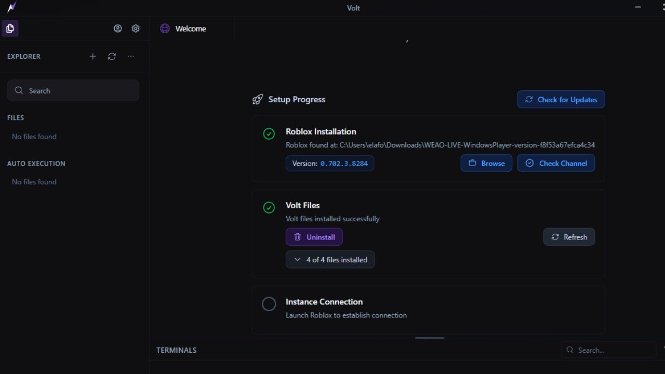The image size is (665, 374).
Task: Collapse the AUTO EXECUTION section header
Action: tap(36, 164)
